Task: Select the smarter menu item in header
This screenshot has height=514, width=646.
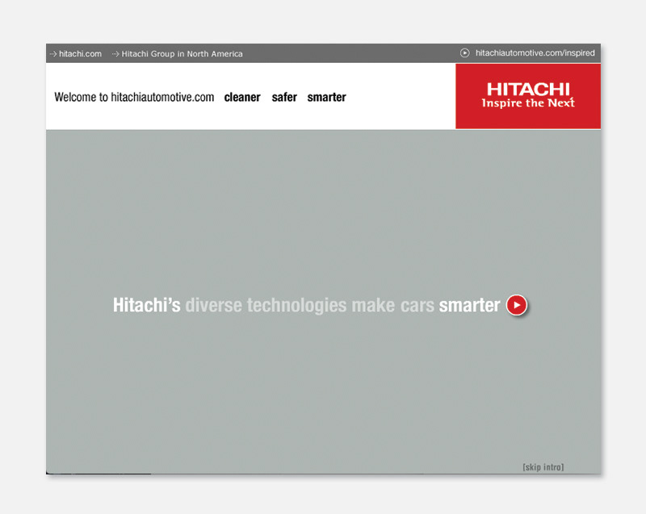Action: coord(327,98)
